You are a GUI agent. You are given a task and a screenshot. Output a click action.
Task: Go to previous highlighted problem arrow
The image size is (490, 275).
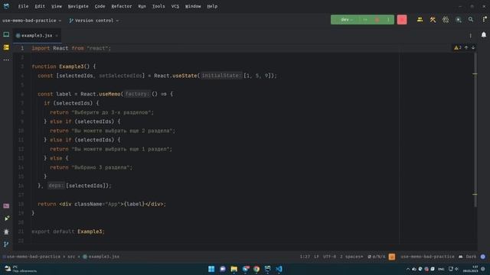[466, 47]
